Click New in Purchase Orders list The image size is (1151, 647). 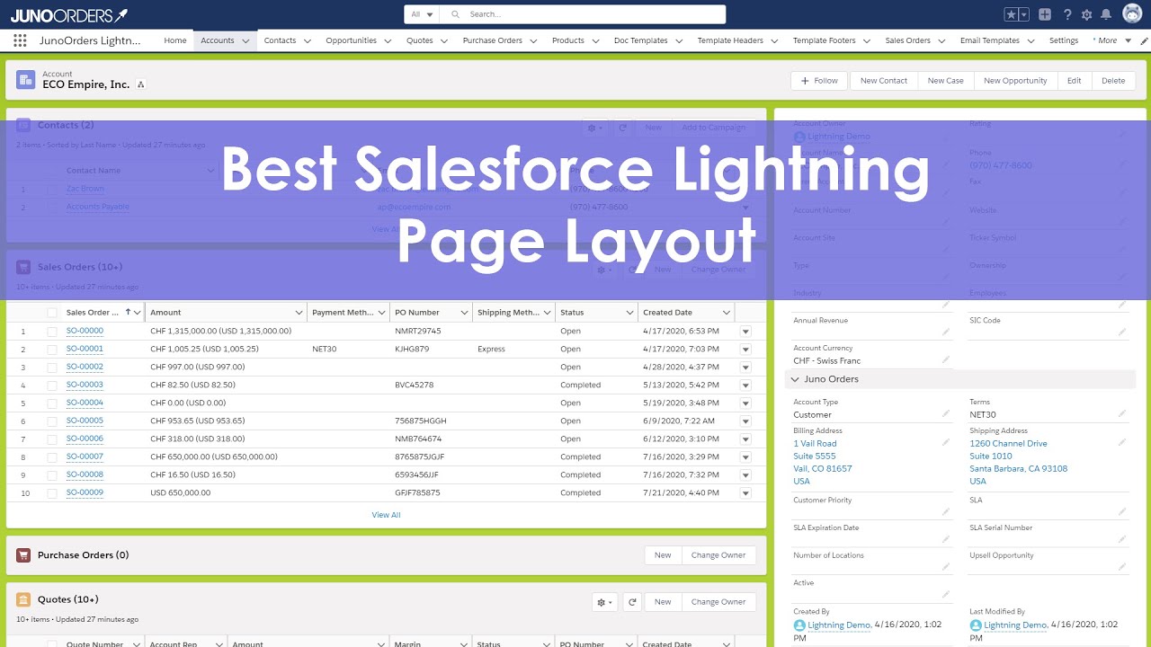(663, 555)
